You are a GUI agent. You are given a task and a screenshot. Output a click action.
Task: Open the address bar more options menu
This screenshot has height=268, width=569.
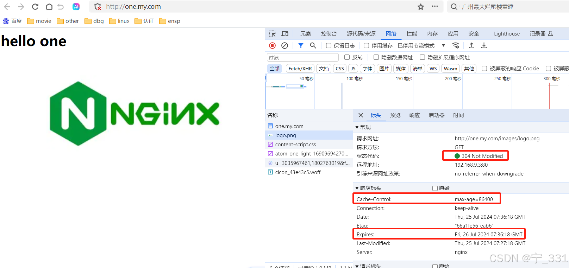(435, 6)
